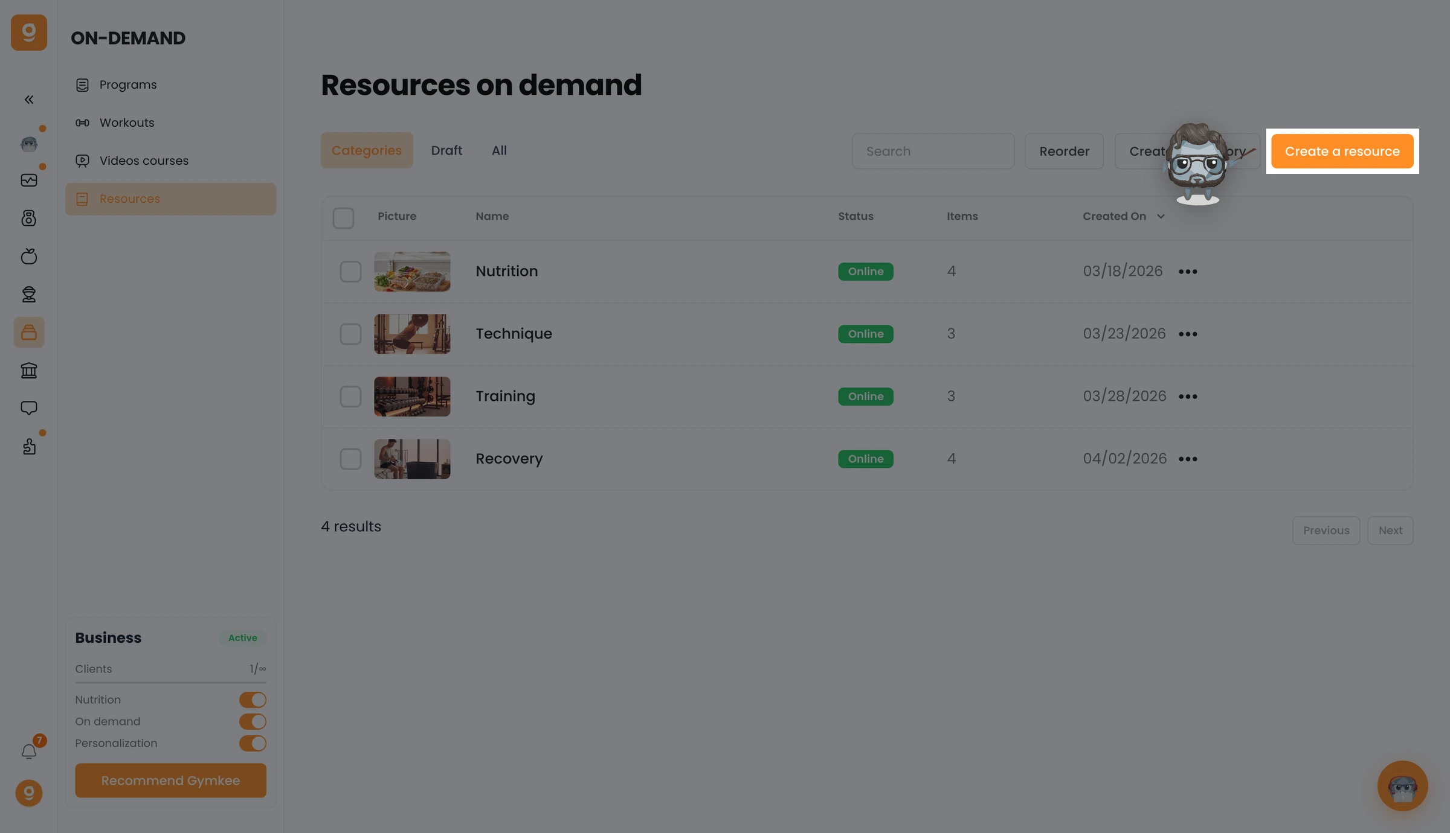
Task: Toggle the Nutrition switch in Business panel
Action: click(253, 700)
